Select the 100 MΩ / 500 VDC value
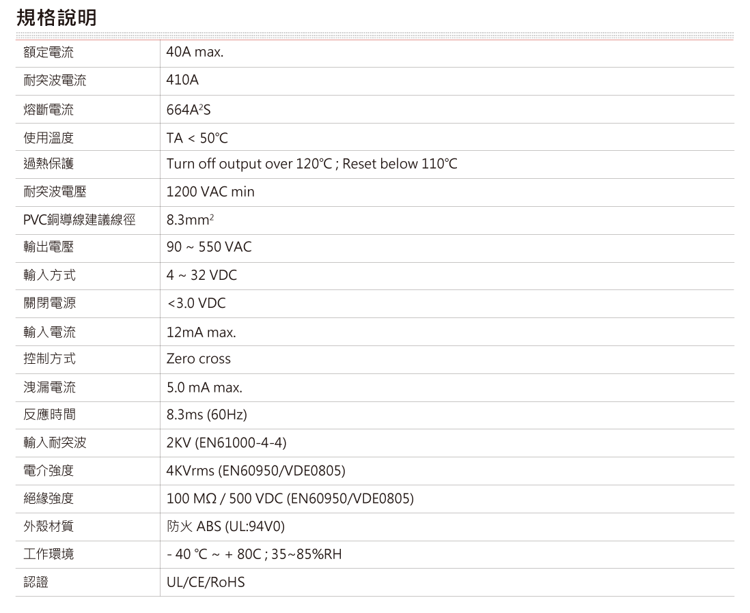The image size is (750, 613). click(290, 499)
